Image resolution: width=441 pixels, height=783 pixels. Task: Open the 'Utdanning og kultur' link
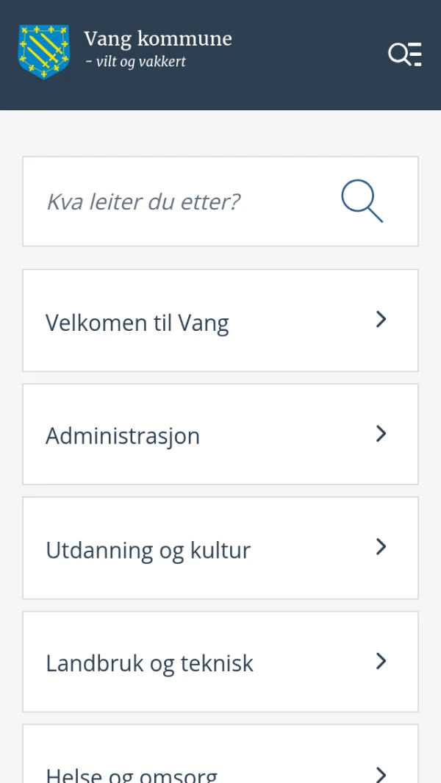point(148,549)
